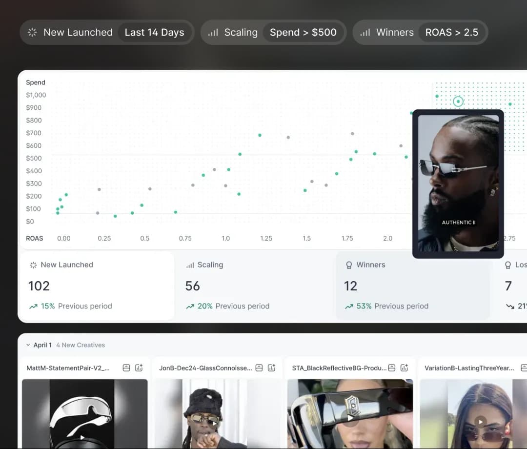
Task: Click the VariationB-LastingThreeYear title text
Action: [x=469, y=368]
